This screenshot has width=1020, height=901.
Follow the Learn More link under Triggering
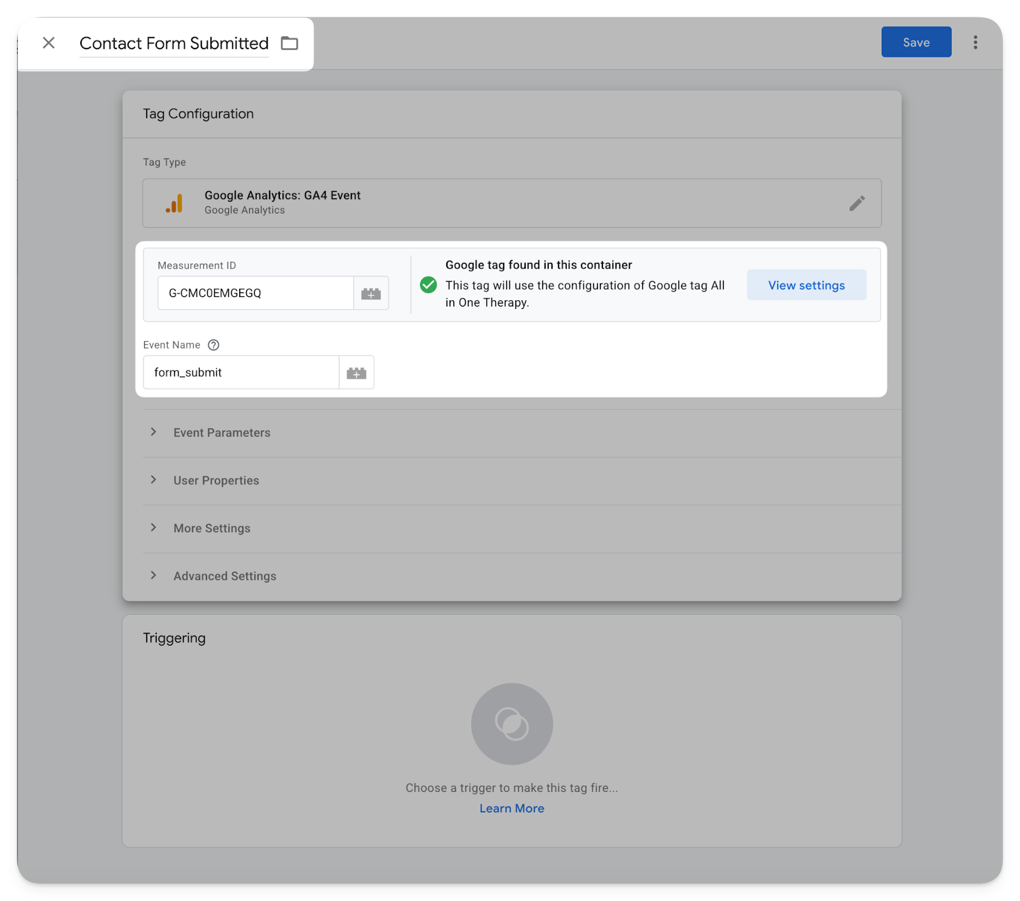click(x=511, y=808)
